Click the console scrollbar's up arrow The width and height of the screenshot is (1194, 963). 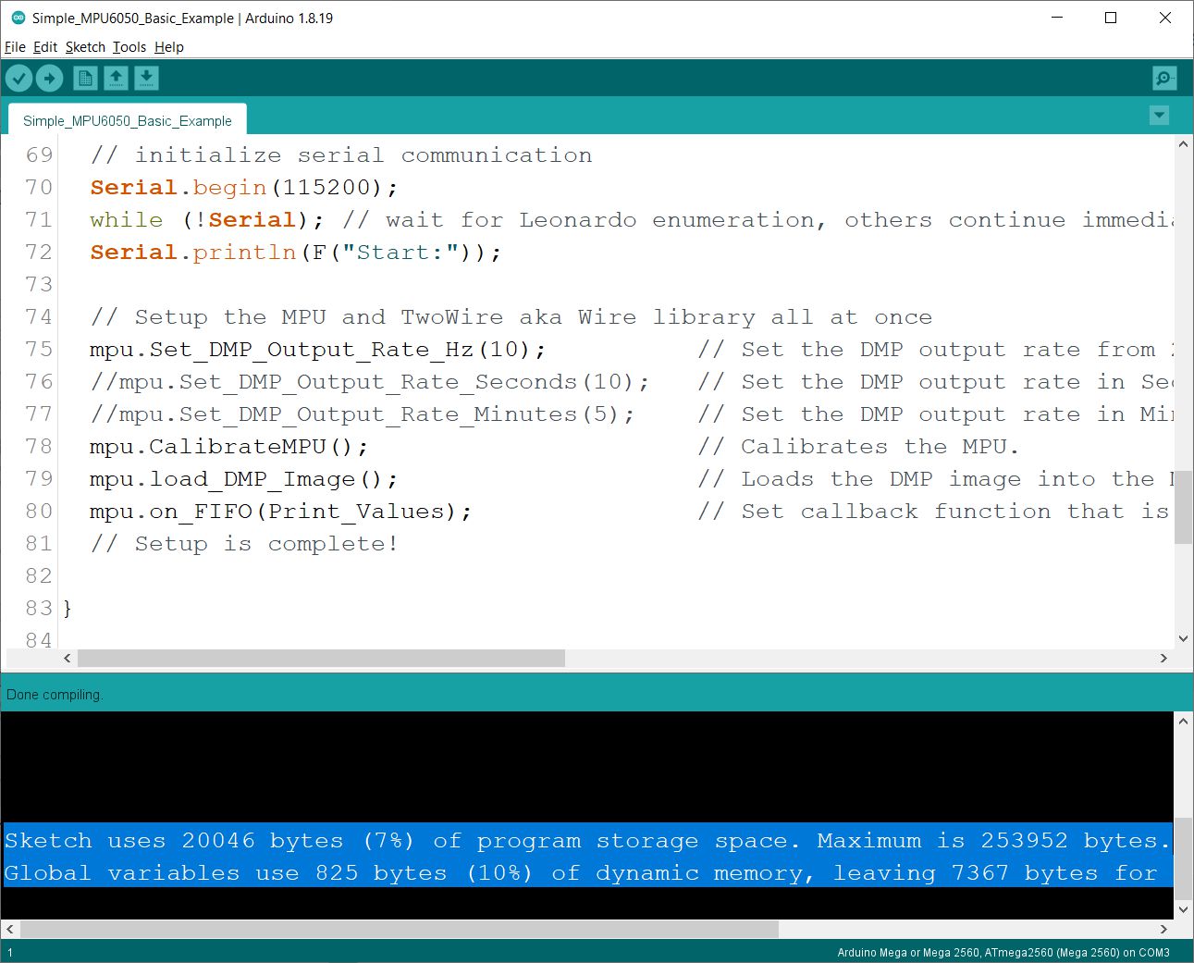tap(1185, 724)
